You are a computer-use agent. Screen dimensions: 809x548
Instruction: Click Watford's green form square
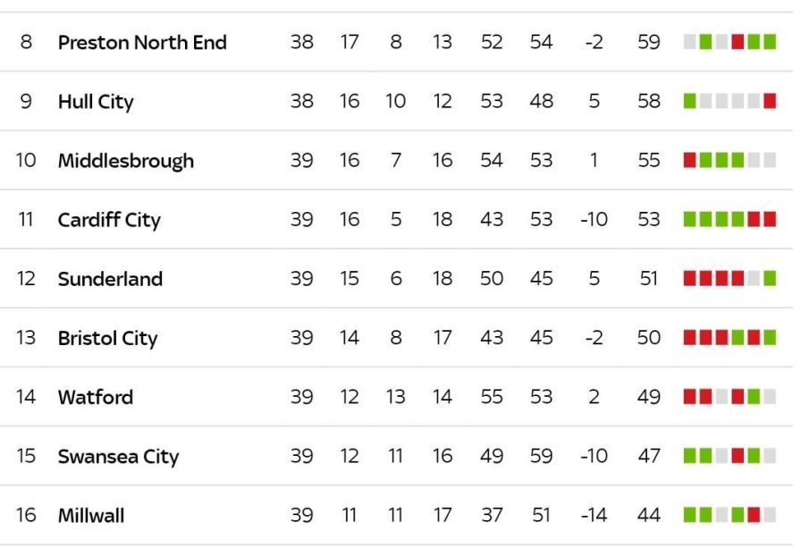(754, 397)
